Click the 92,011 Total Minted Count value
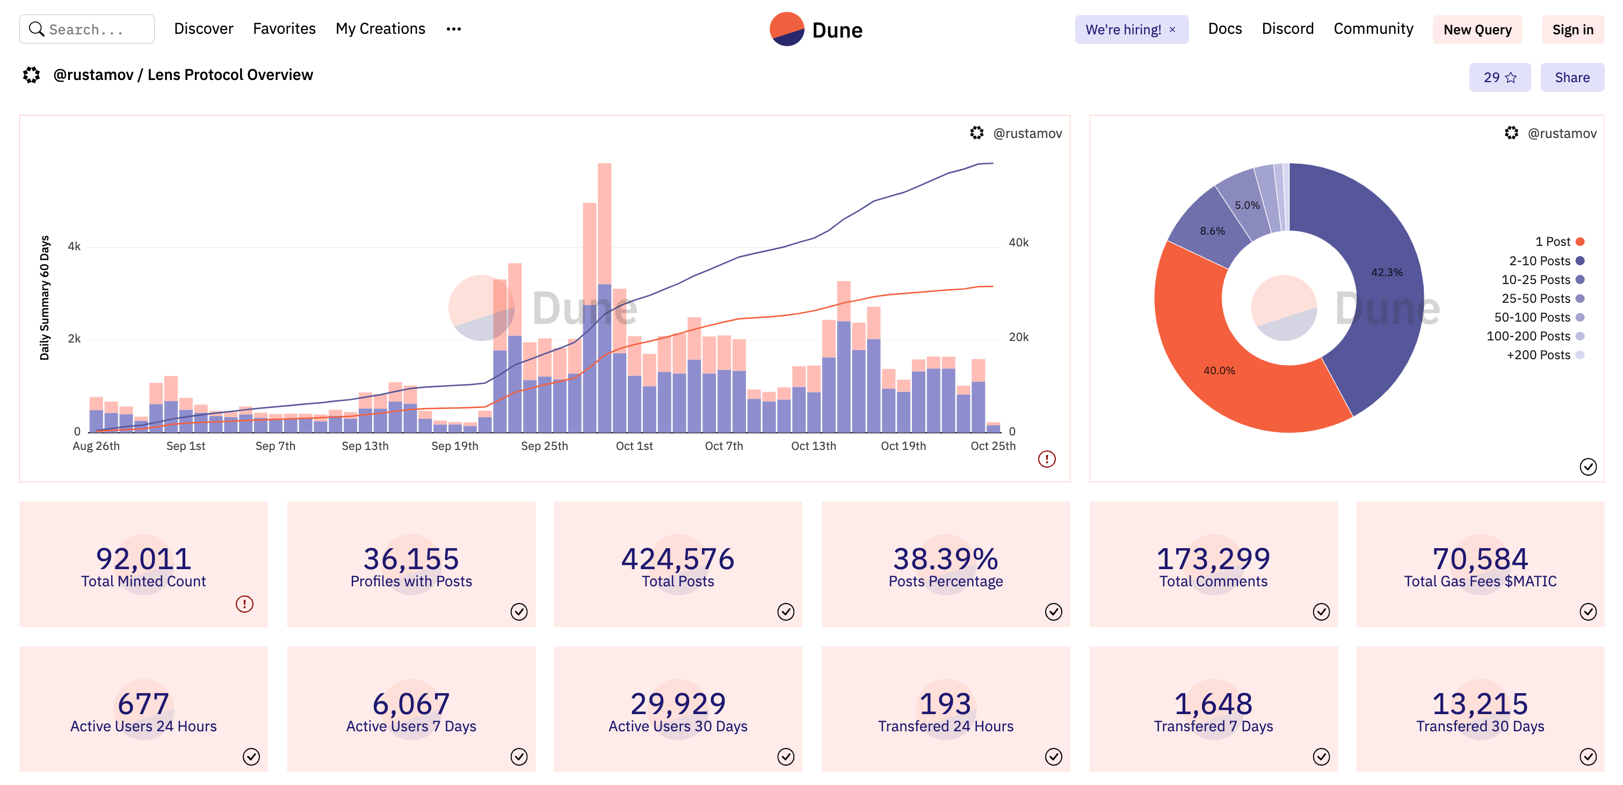The height and width of the screenshot is (785, 1623). pos(143,558)
